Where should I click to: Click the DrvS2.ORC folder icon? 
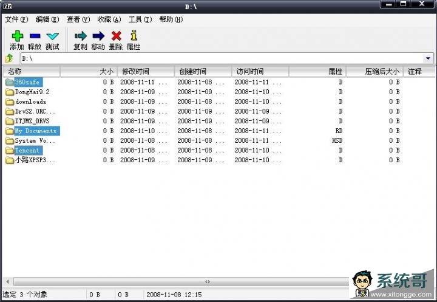click(10, 111)
